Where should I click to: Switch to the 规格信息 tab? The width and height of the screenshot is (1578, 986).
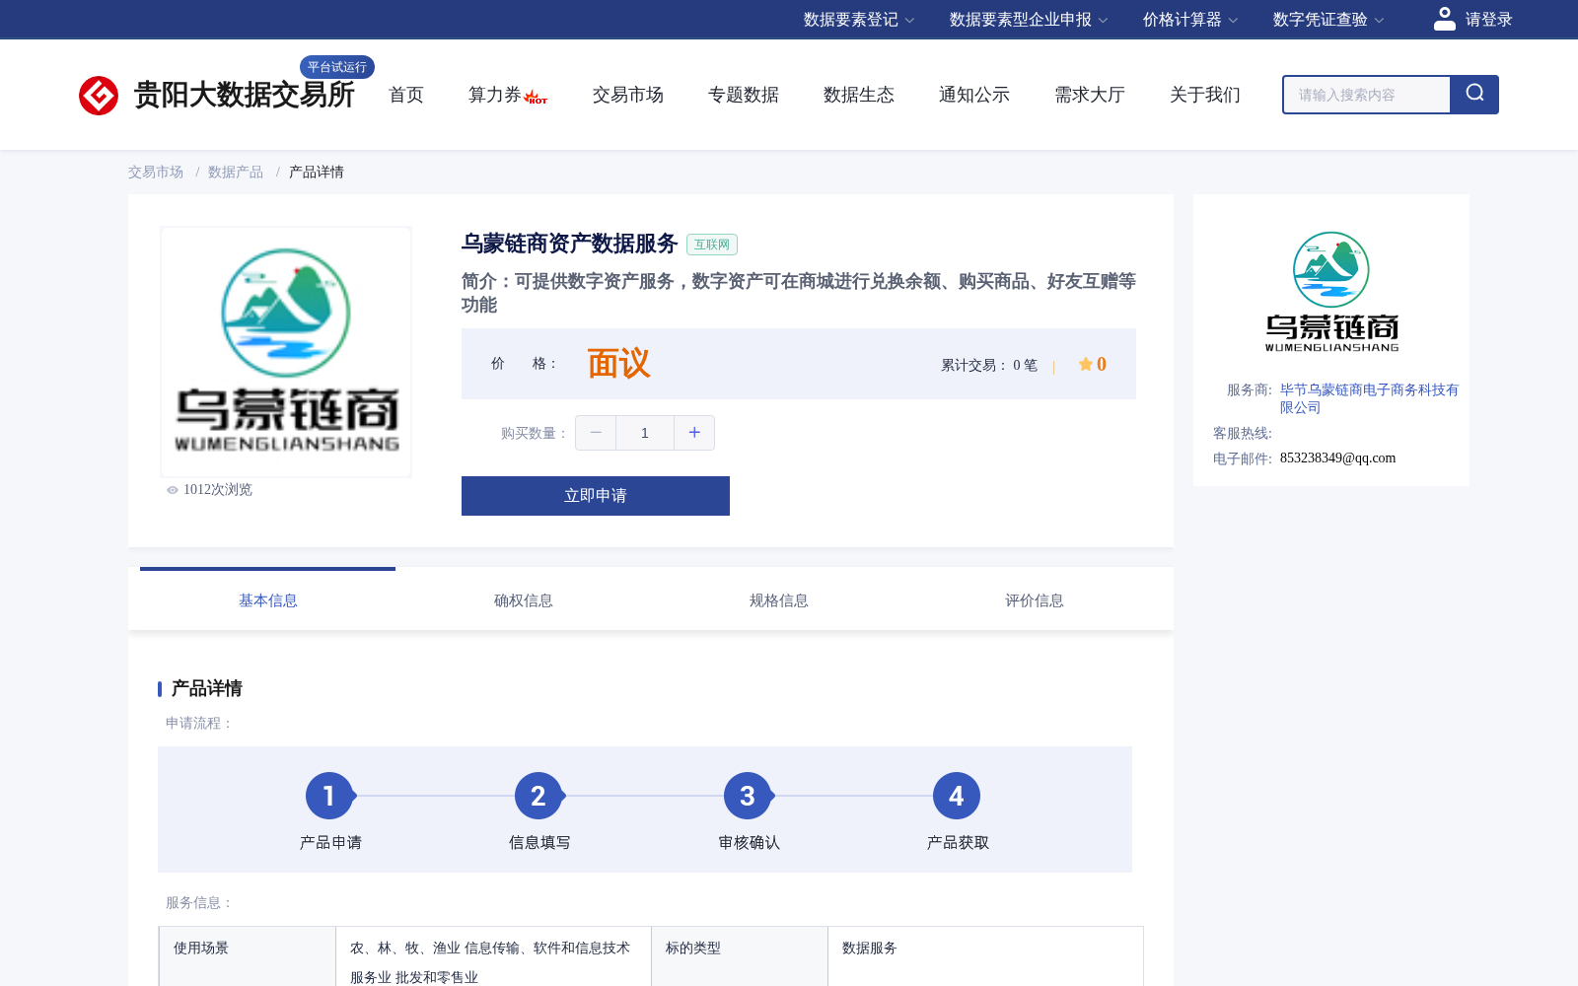[779, 600]
